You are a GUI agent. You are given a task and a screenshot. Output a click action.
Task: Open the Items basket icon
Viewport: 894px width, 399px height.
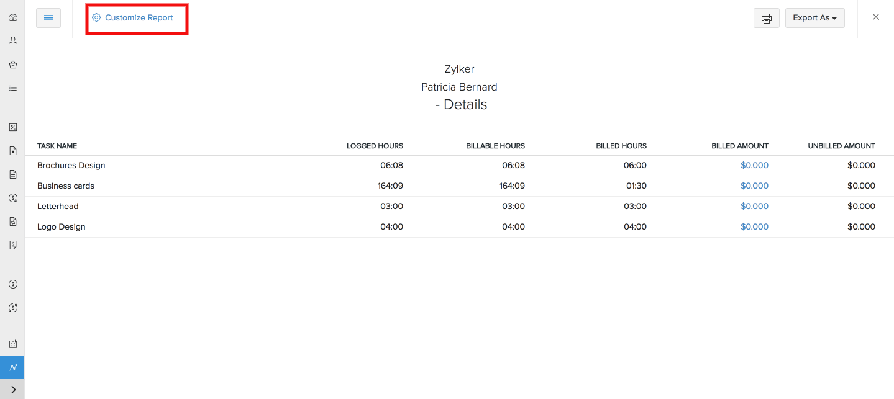tap(12, 65)
